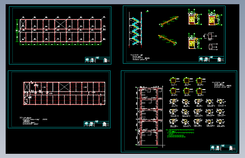The image size is (245, 158).
Task: Select the '20-20' section label
Action: point(221,126)
